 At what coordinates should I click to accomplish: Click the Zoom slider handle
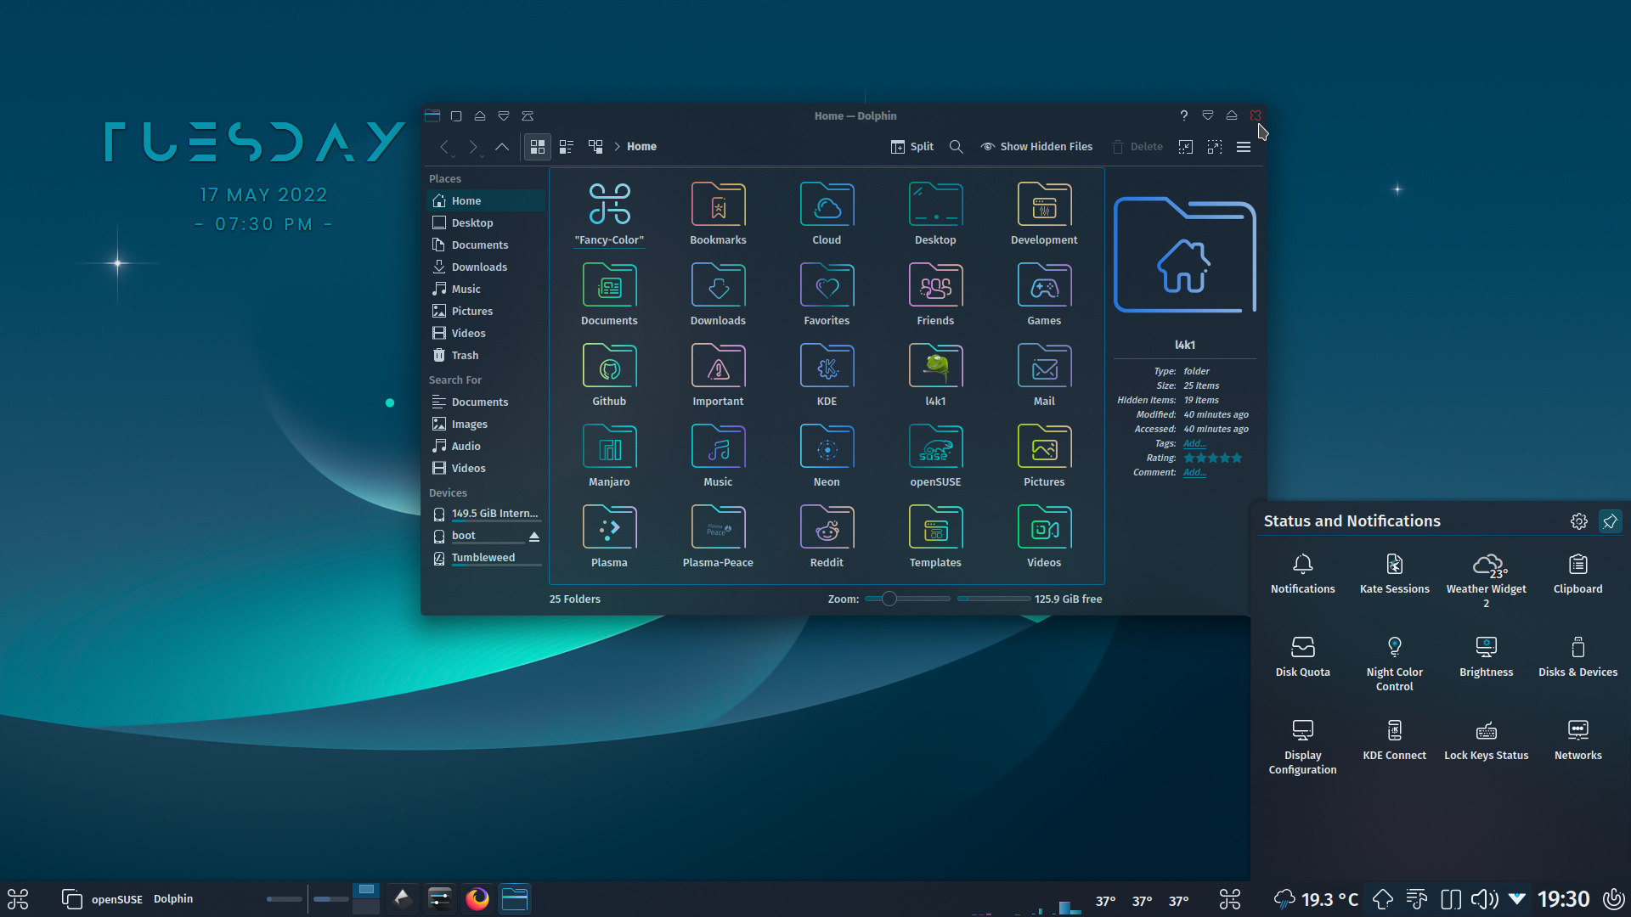(889, 599)
